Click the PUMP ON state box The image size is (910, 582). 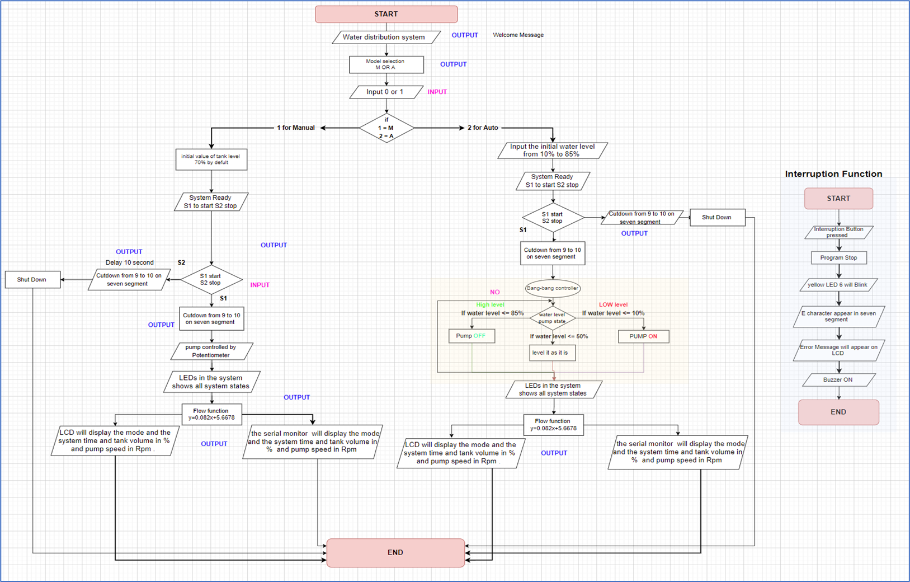click(x=643, y=336)
